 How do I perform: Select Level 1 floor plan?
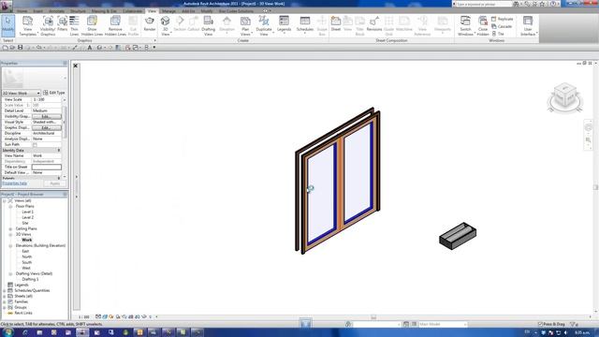point(27,212)
